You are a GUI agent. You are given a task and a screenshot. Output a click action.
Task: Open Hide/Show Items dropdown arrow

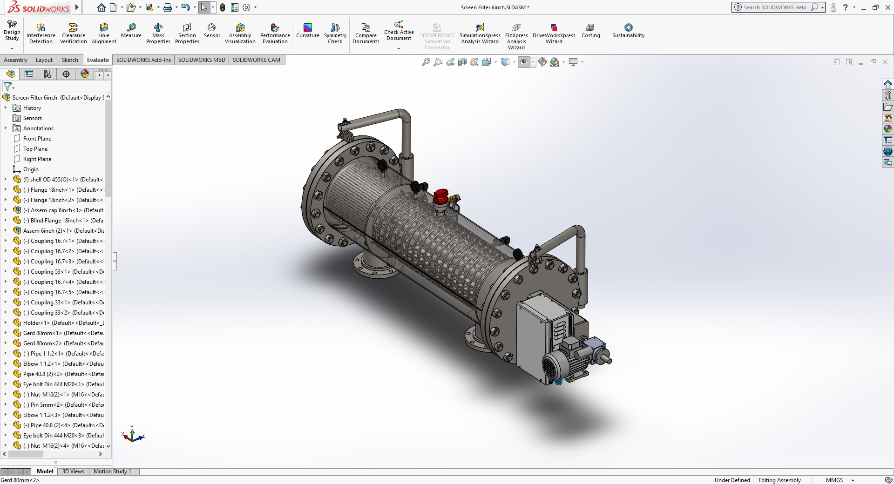coord(533,62)
